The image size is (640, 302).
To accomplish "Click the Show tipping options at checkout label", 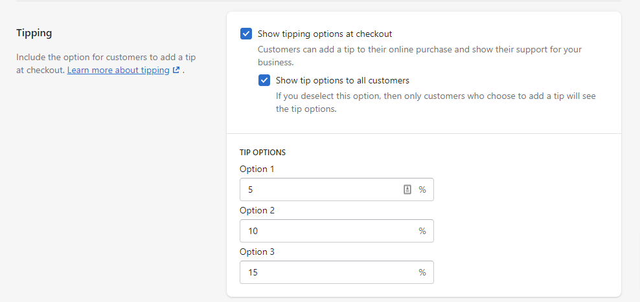I will tap(325, 34).
